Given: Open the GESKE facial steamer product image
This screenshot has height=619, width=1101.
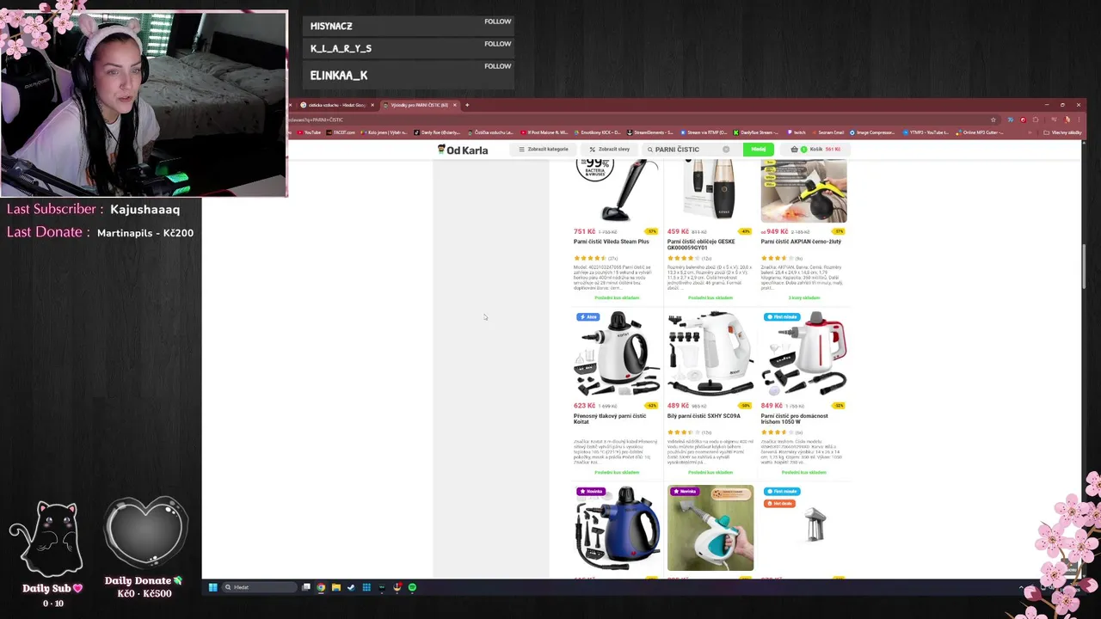Looking at the screenshot, I should click(x=710, y=191).
